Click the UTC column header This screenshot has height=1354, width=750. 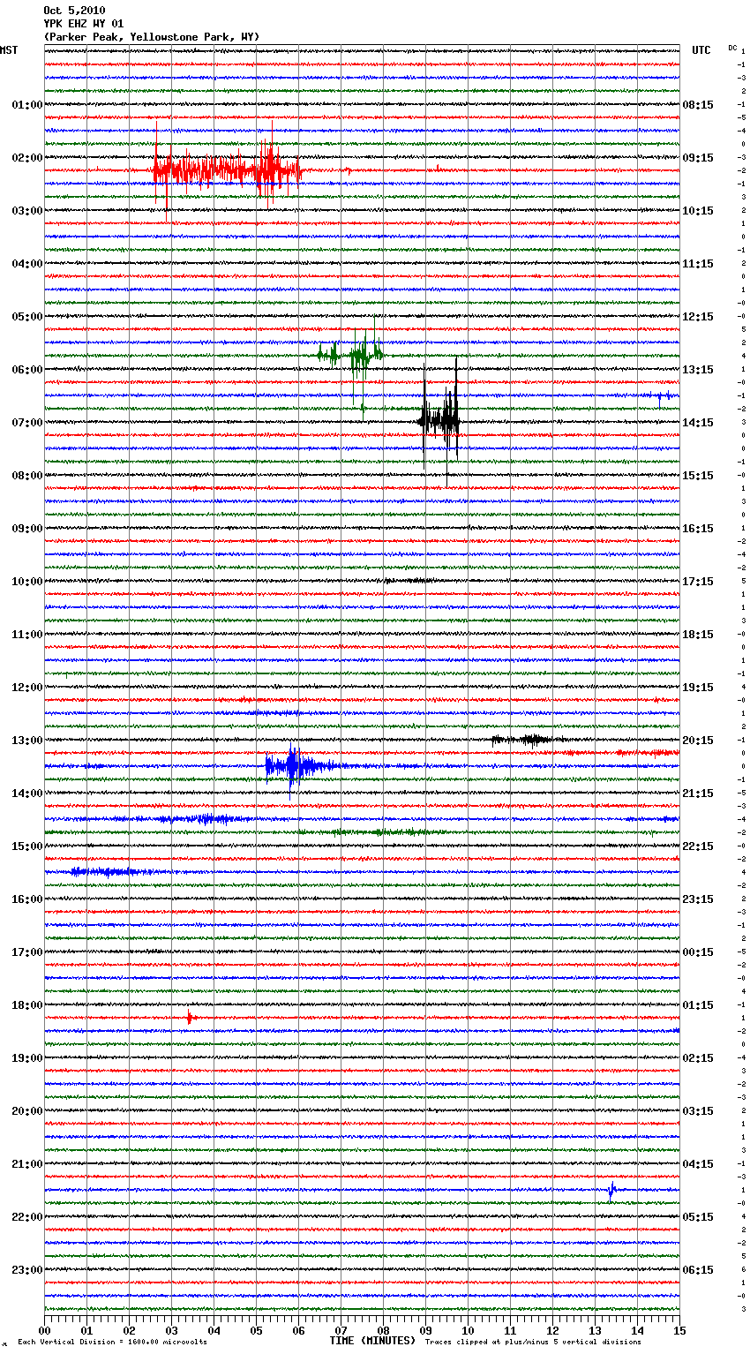click(701, 50)
